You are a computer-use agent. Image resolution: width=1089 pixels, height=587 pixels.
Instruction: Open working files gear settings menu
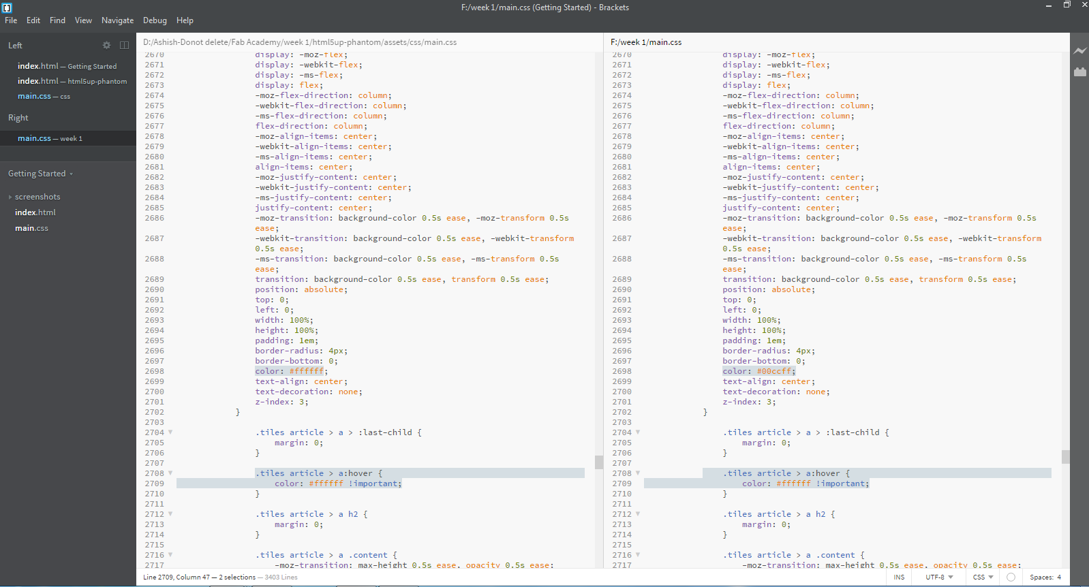(x=106, y=45)
